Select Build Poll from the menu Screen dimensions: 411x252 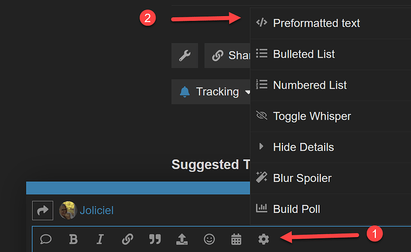(297, 209)
